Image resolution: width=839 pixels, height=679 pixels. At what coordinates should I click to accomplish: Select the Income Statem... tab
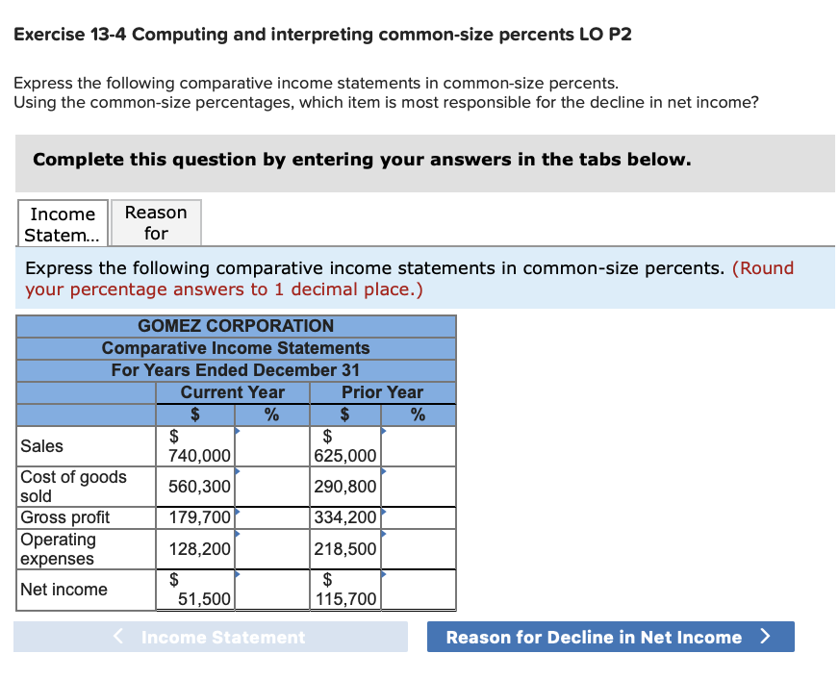(x=62, y=222)
